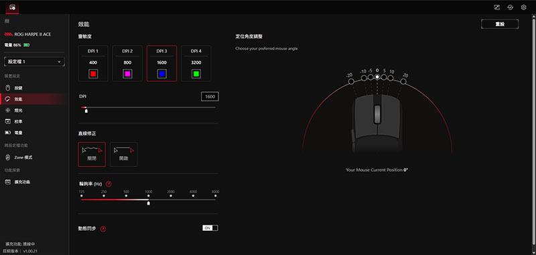Click the polling rate help question icon
536x255 pixels.
point(109,184)
